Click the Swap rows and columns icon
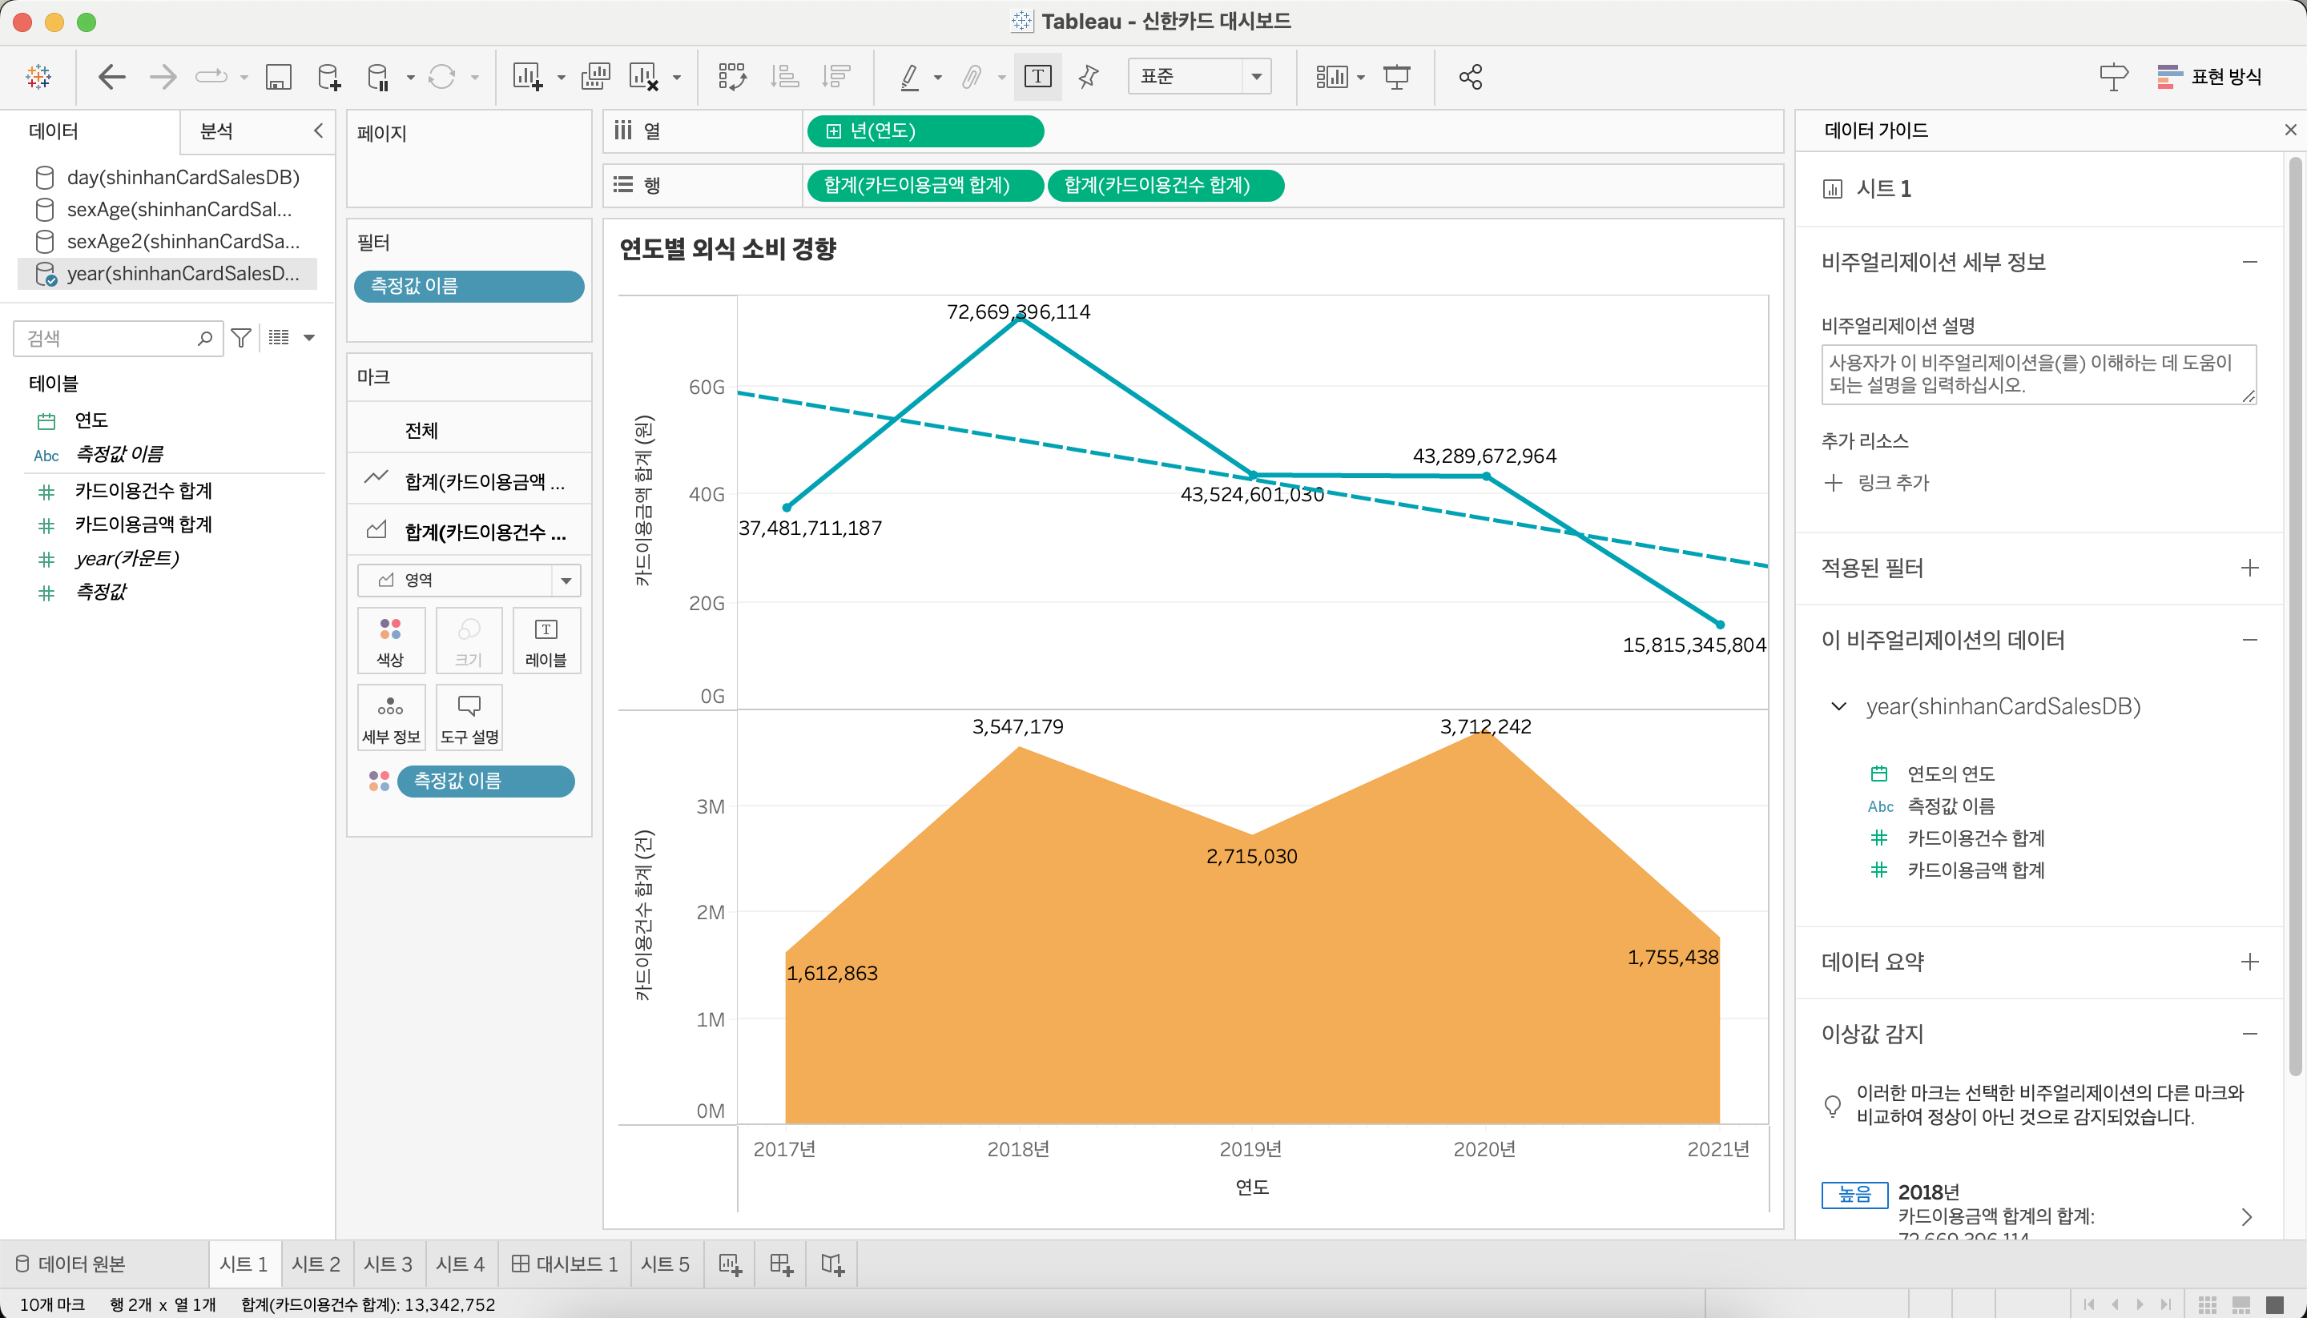2307x1318 pixels. click(x=731, y=77)
